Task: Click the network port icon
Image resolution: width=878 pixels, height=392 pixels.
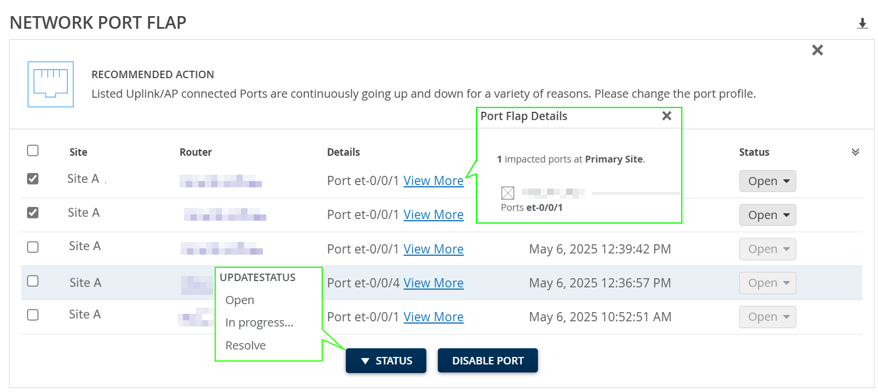Action: pos(51,84)
